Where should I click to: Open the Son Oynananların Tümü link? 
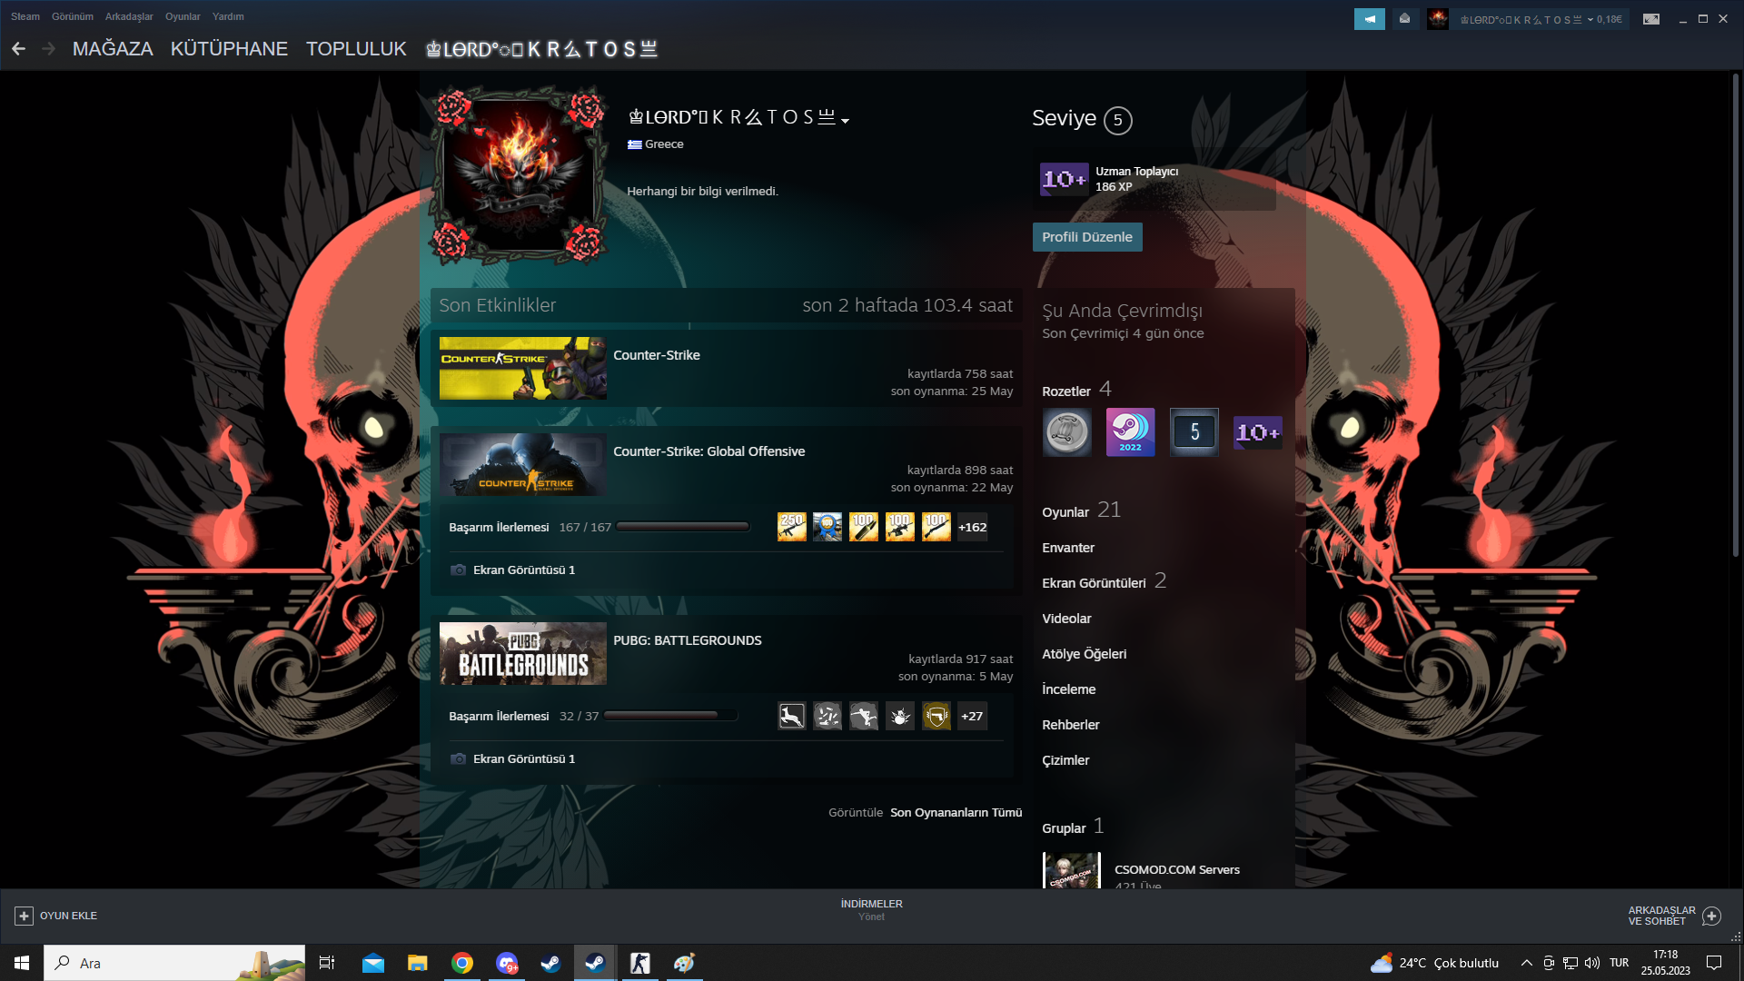956,813
